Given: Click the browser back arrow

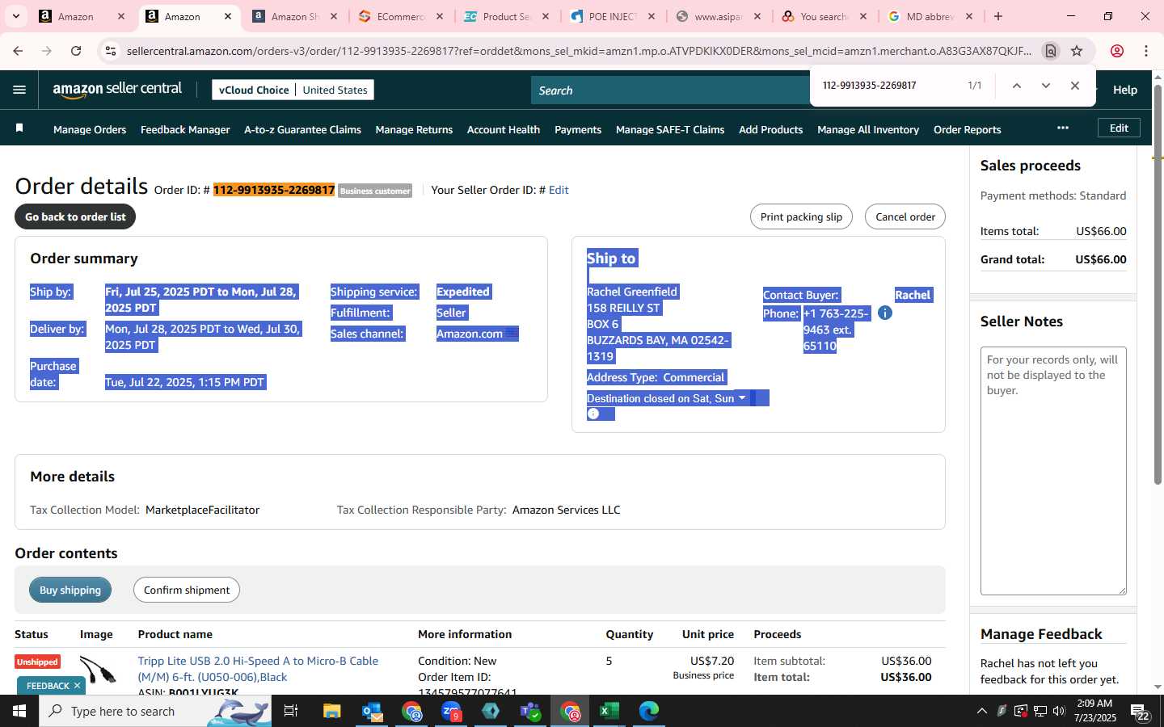Looking at the screenshot, I should tap(18, 51).
